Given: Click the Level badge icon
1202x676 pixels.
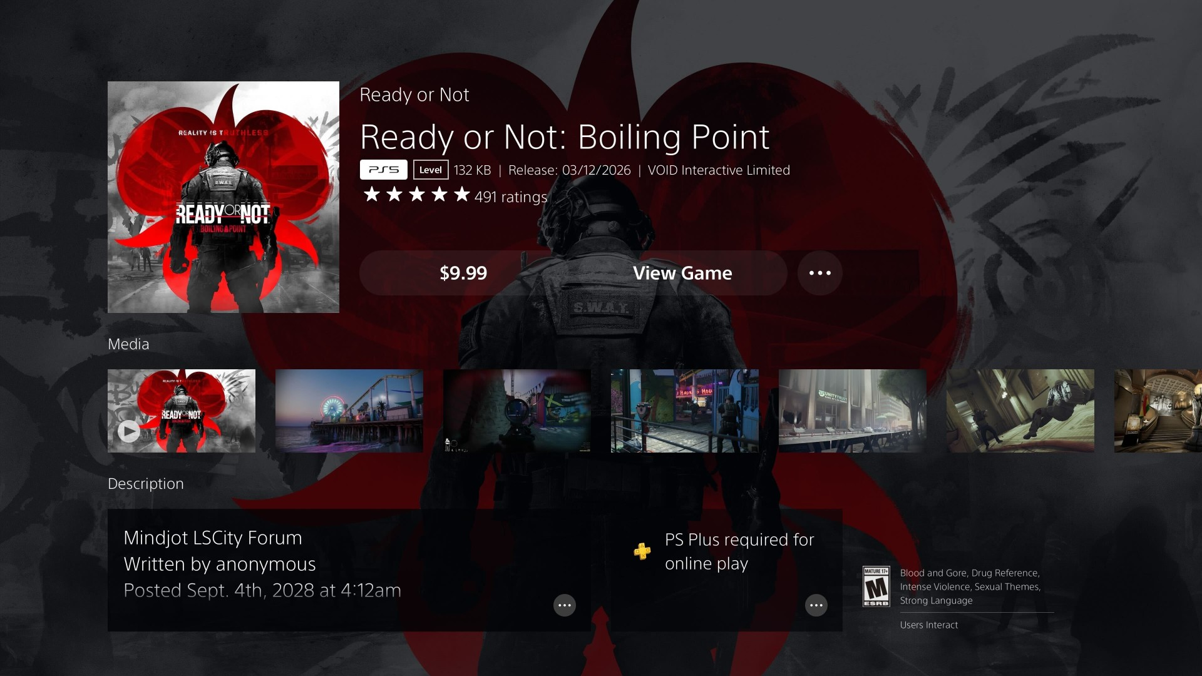Looking at the screenshot, I should [431, 170].
